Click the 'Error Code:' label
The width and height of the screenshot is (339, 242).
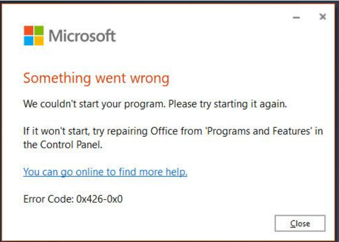[x=49, y=199]
